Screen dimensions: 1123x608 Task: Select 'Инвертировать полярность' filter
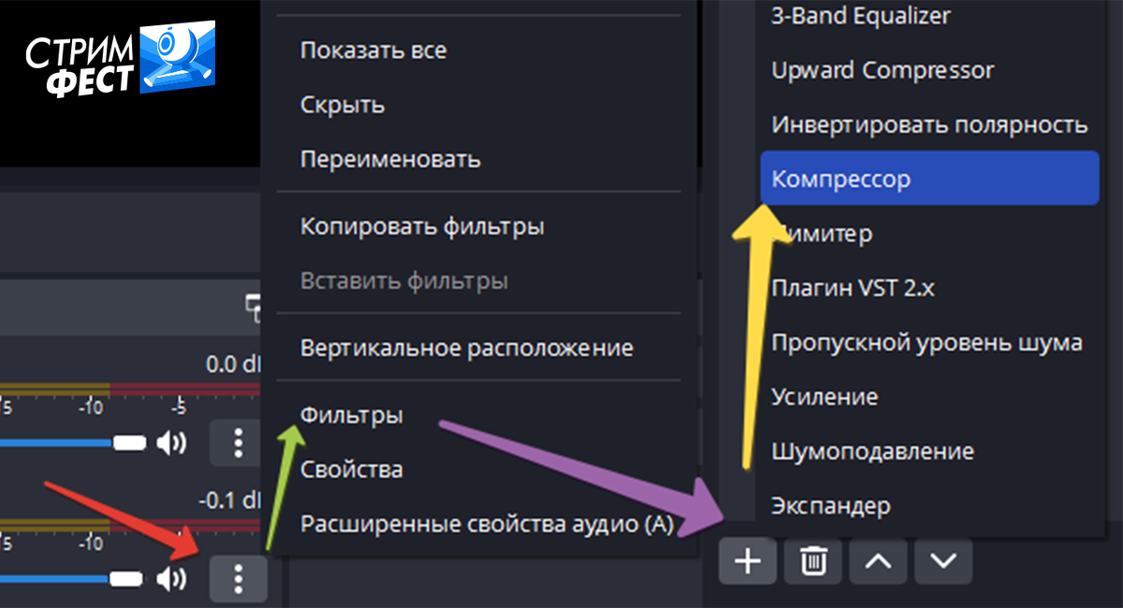pyautogui.click(x=929, y=124)
